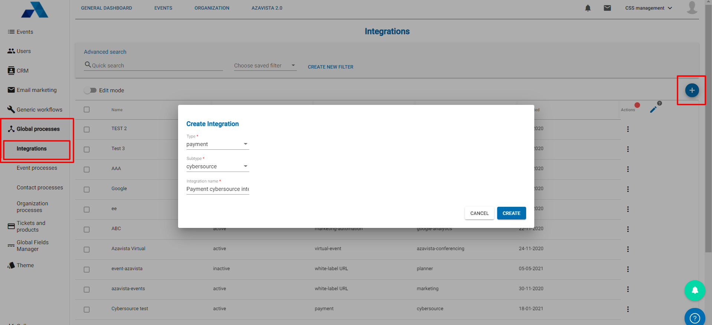Click the CANCEL button in dialog
The height and width of the screenshot is (325, 712).
(x=479, y=213)
